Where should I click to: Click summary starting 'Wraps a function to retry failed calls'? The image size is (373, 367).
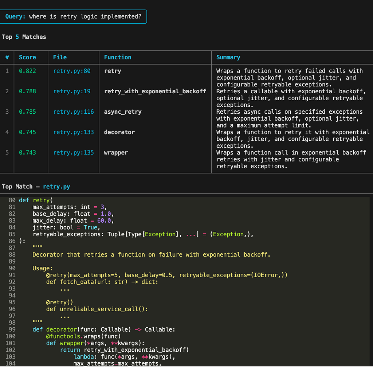coord(290,78)
